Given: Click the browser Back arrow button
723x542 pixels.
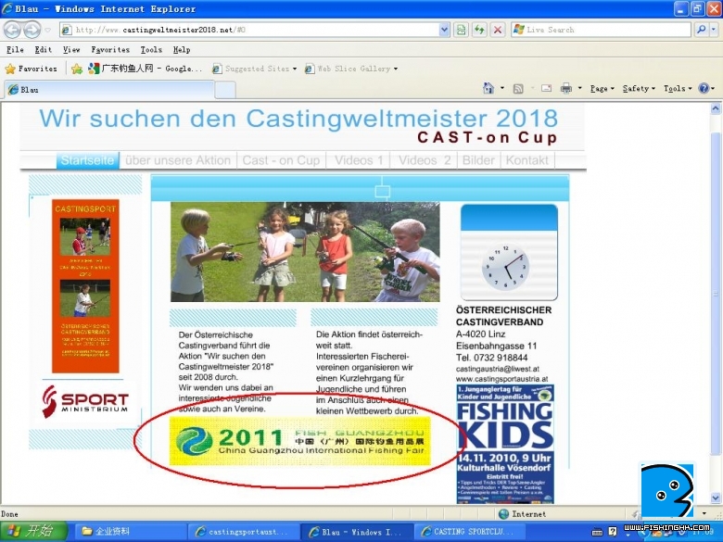Looking at the screenshot, I should pos(12,30).
